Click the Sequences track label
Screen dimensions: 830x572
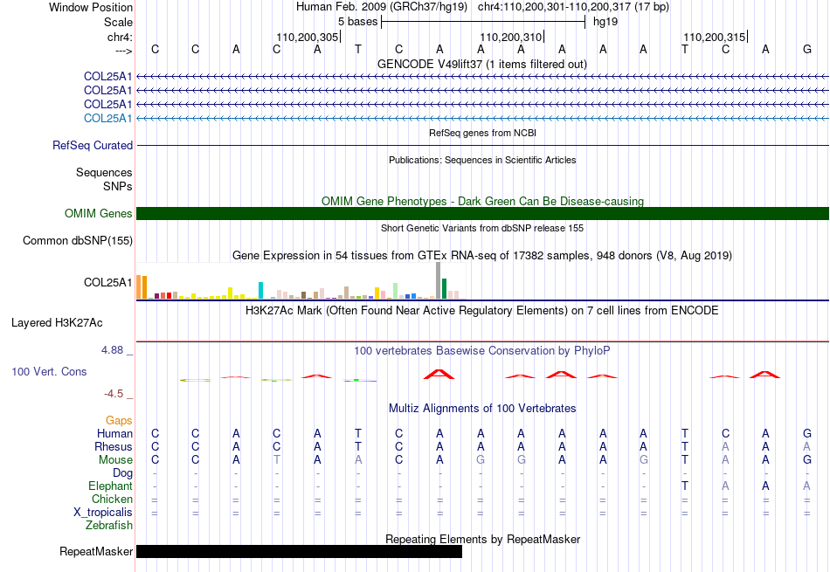coord(104,173)
